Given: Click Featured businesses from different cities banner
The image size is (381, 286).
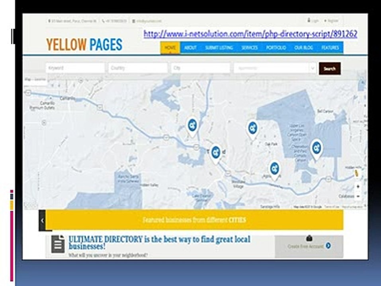Looking at the screenshot, I should click(194, 220).
